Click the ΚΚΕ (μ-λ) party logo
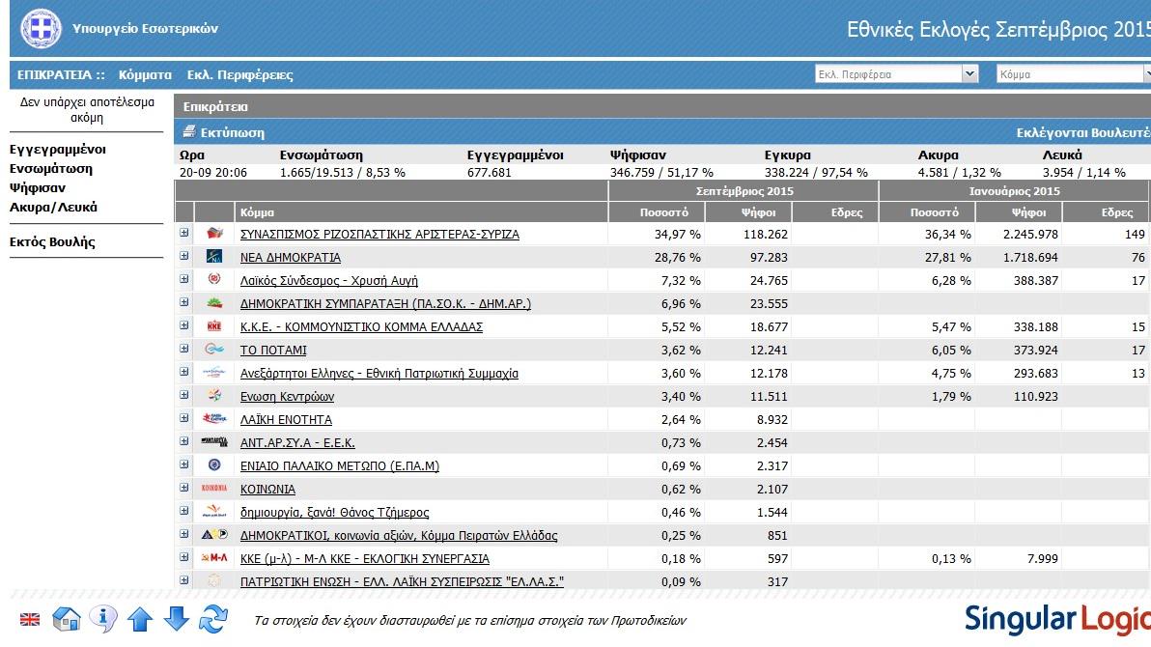The image size is (1151, 647). click(214, 557)
